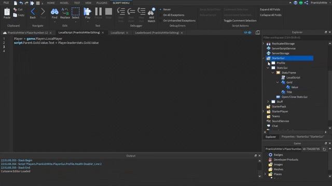332x186 pixels.
Task: Switch to the MODEL ribbon tab
Action: [64, 3]
